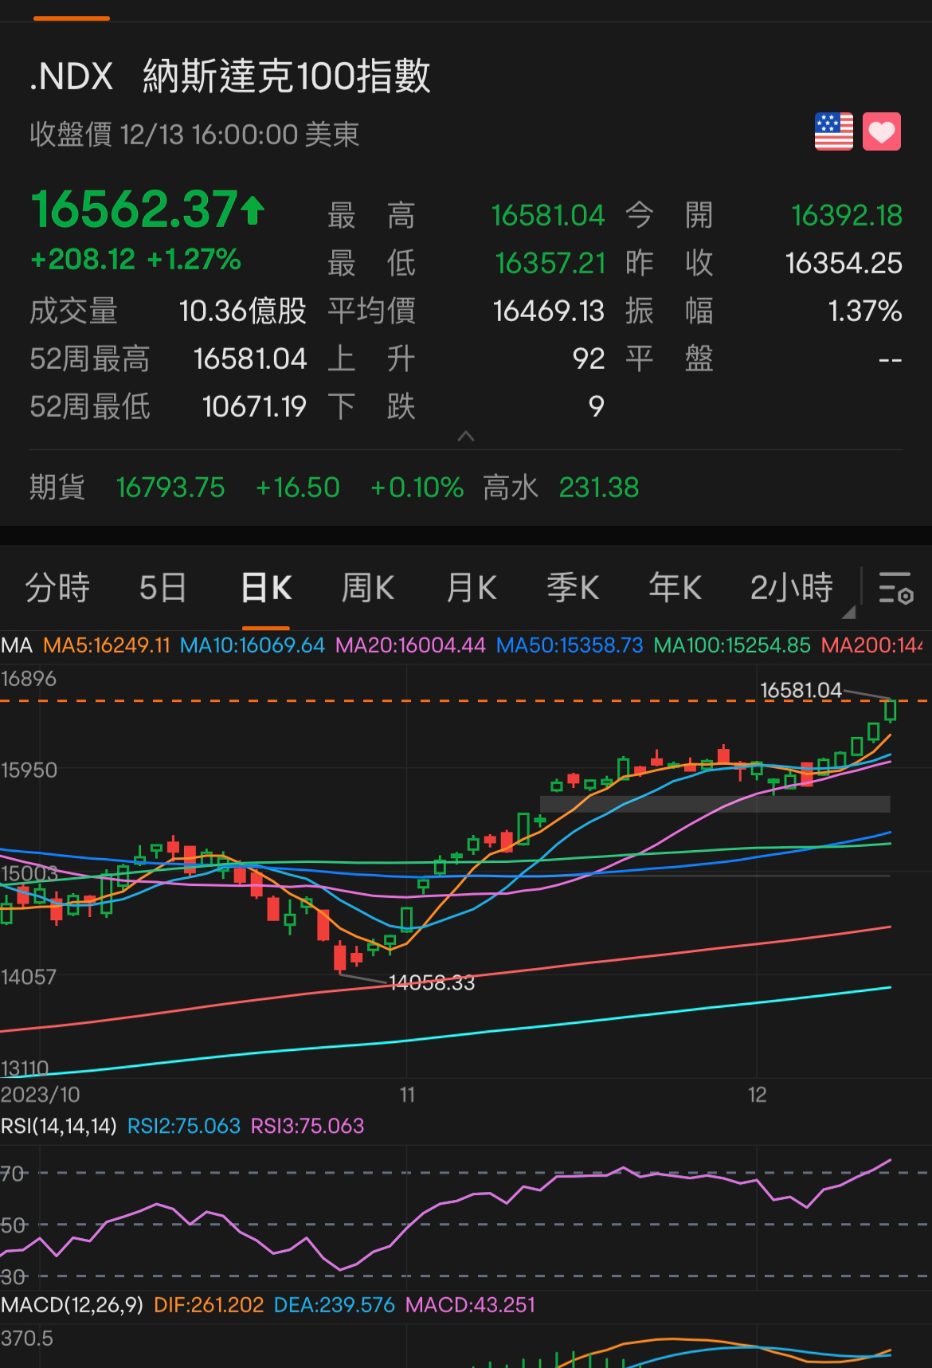Tap the MACD(12,26,9) indicator label
Screen dimensions: 932x1368
72,1305
